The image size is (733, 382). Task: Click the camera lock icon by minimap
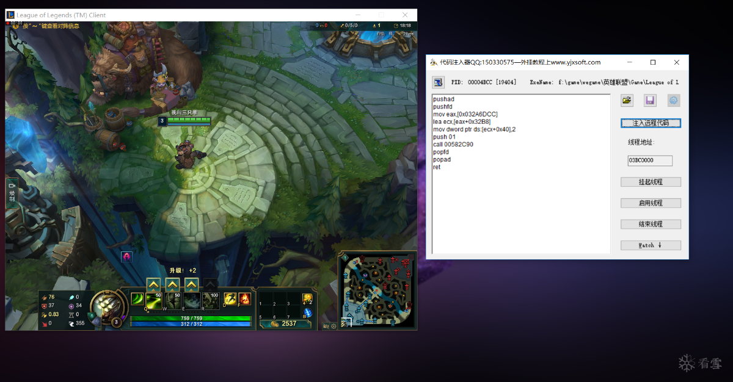[325, 326]
